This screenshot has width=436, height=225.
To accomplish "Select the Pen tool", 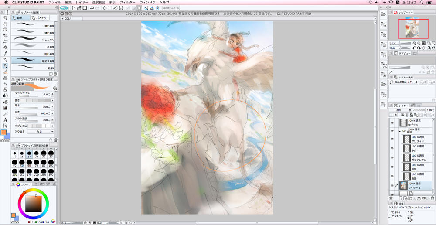I will pos(5,60).
